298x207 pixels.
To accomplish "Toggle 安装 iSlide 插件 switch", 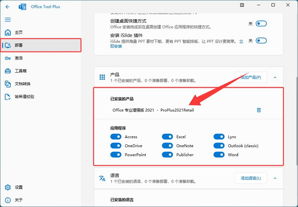I will click(x=261, y=41).
